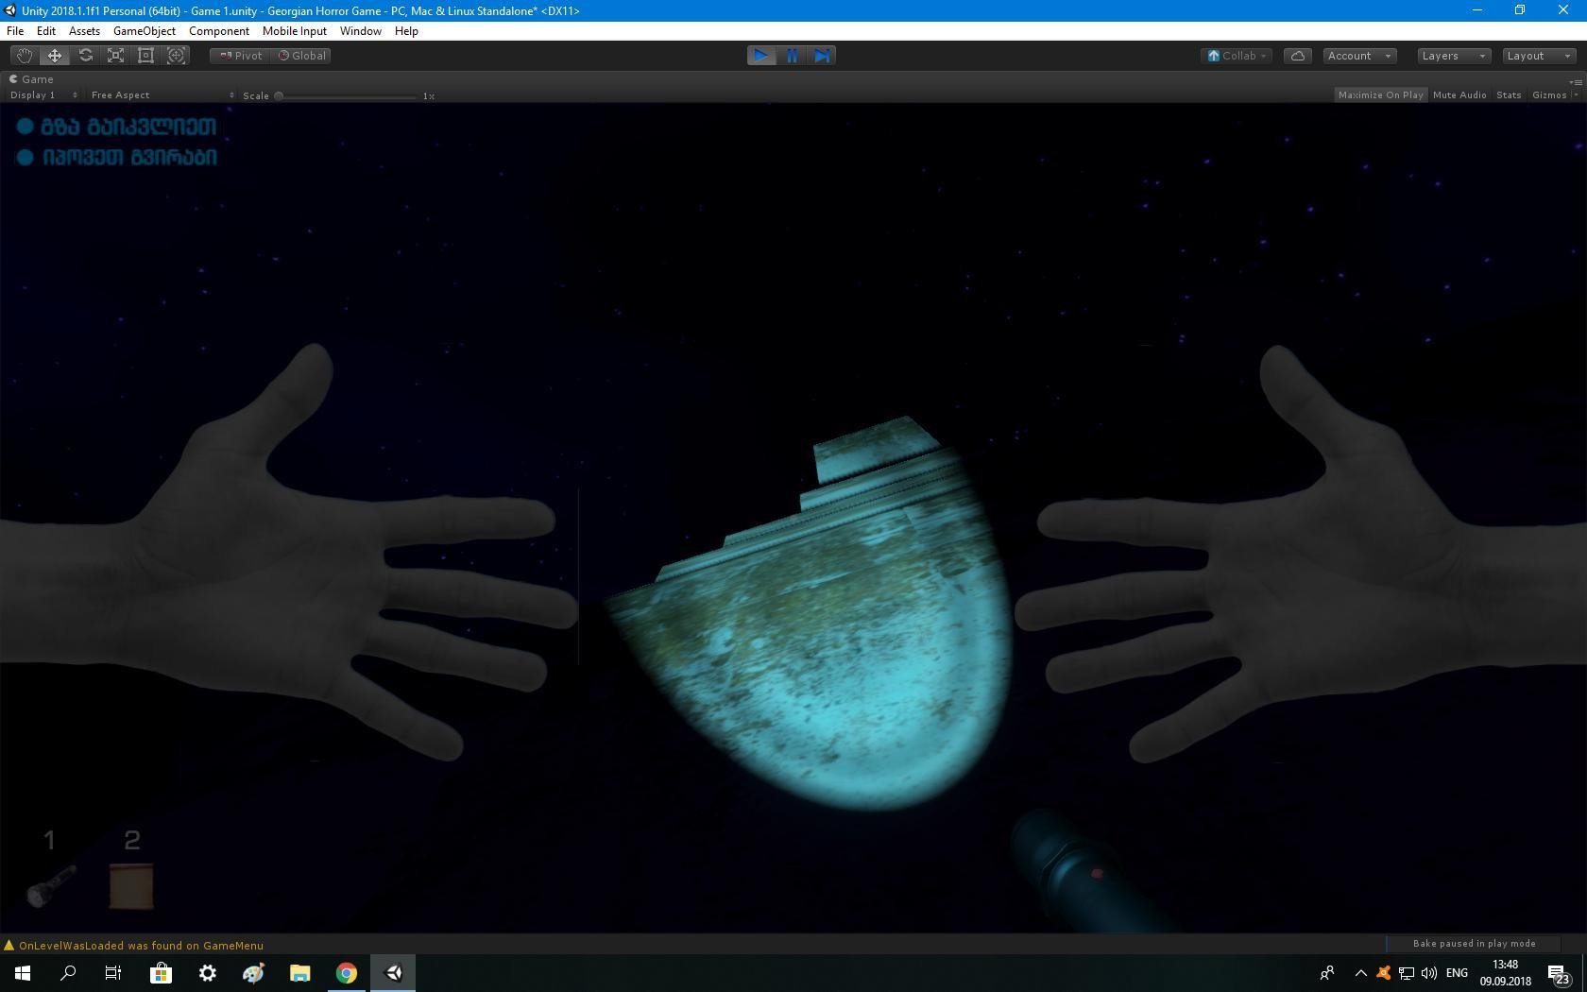This screenshot has height=992, width=1587.
Task: Select the Move tool
Action: pos(55,56)
